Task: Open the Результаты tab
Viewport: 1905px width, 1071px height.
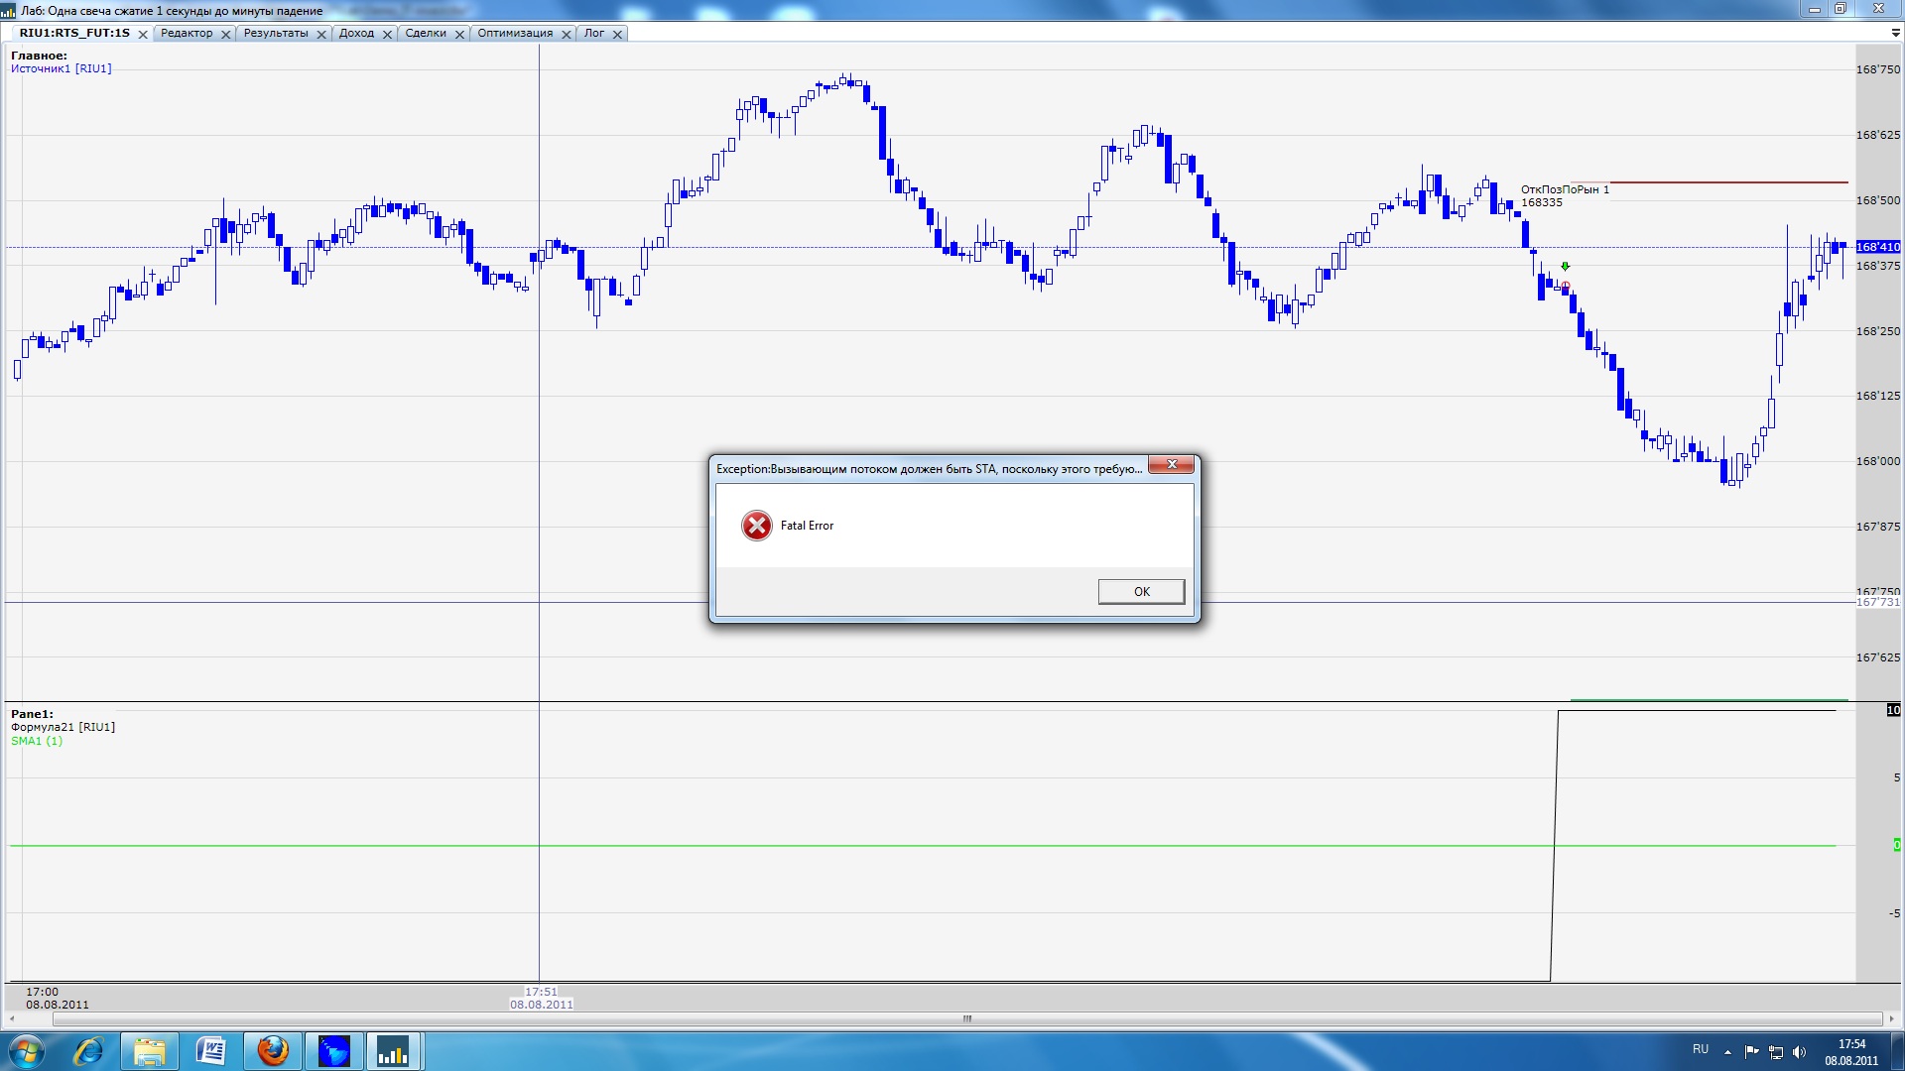Action: [275, 33]
